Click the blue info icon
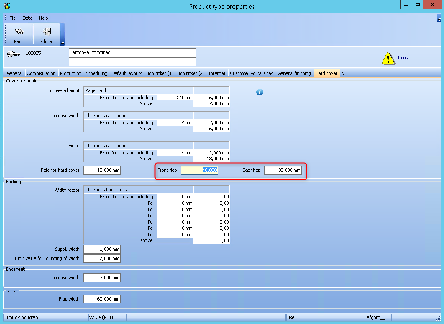The height and width of the screenshot is (324, 444). 259,92
